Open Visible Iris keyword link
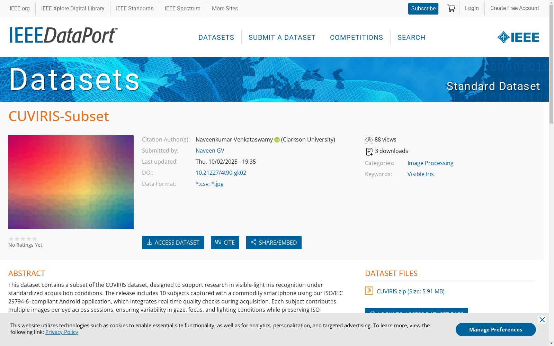Image resolution: width=554 pixels, height=346 pixels. click(420, 174)
